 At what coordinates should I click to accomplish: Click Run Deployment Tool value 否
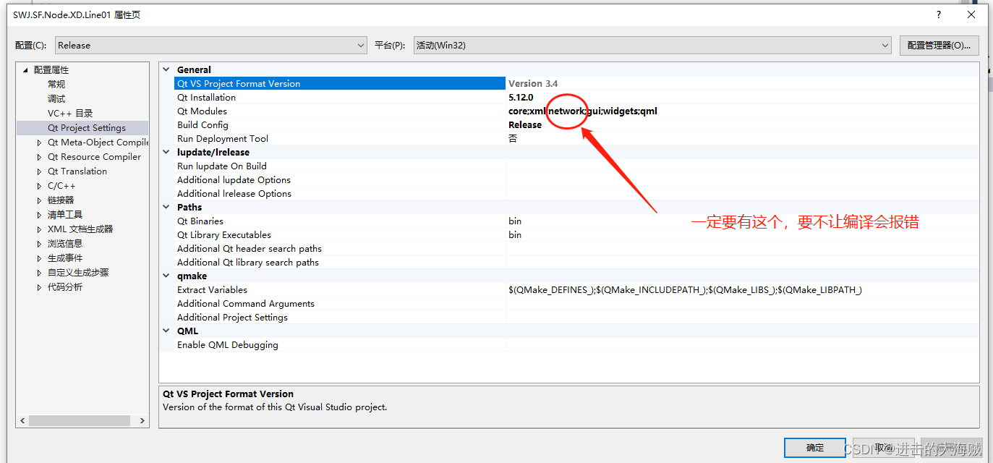[x=513, y=139]
